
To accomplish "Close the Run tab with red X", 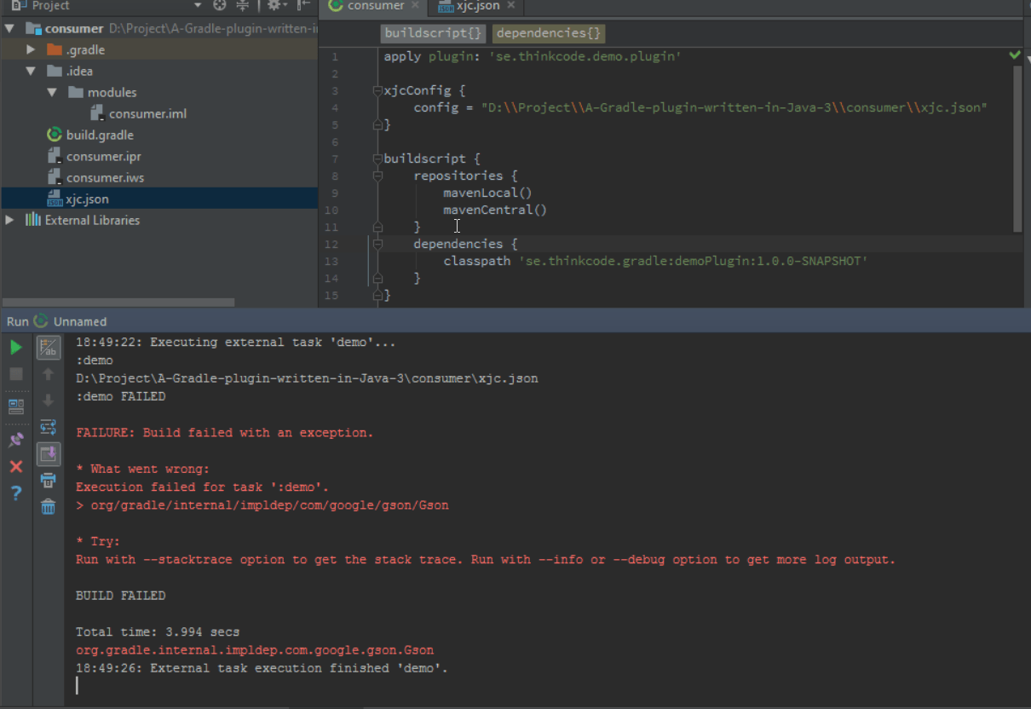I will click(x=16, y=467).
